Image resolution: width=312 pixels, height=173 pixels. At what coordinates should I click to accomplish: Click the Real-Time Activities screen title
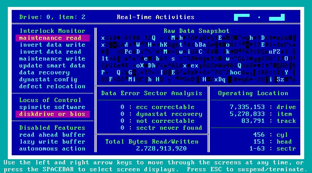coord(156,17)
